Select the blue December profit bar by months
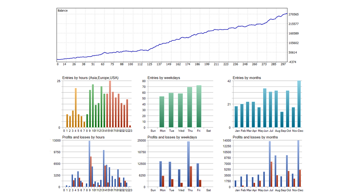Screen dimensions: 349x196 pyautogui.click(x=298, y=163)
